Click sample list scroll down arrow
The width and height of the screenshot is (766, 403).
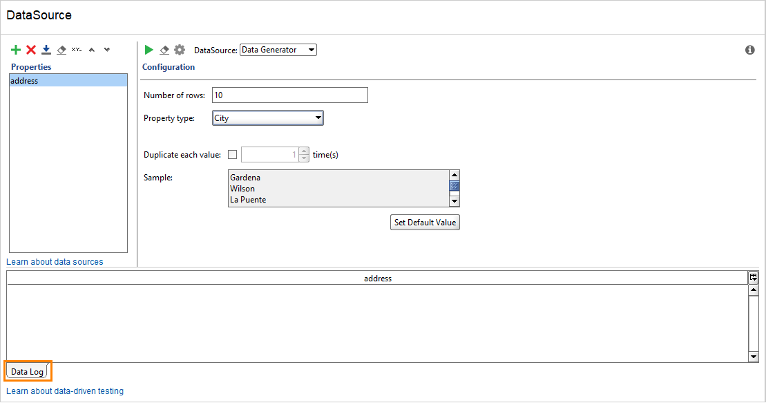454,201
